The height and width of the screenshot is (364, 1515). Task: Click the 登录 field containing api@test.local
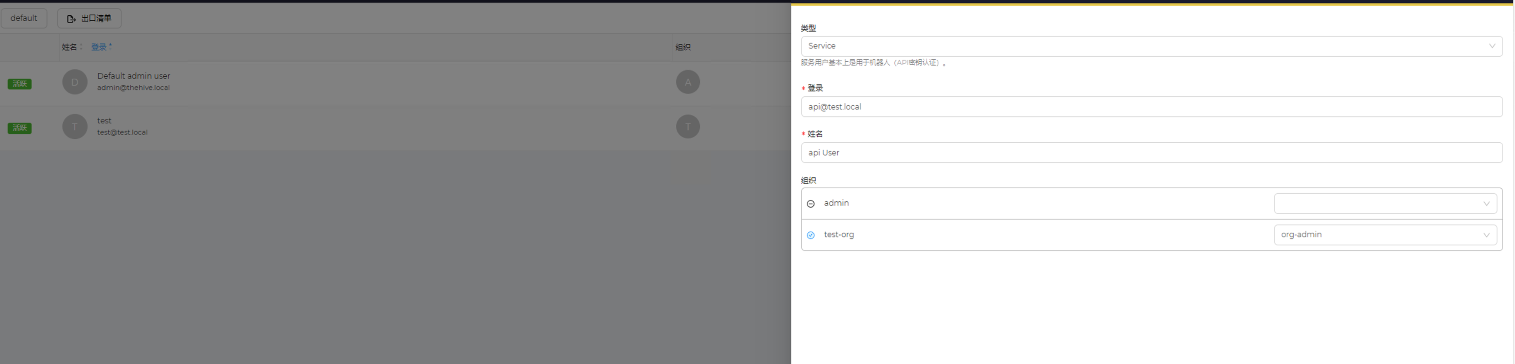[1151, 107]
